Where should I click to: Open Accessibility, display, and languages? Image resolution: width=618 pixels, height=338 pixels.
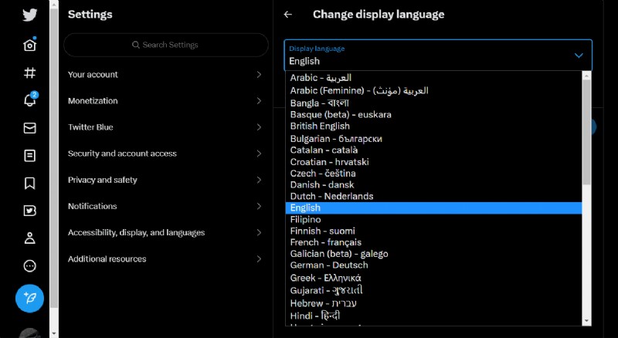click(x=165, y=233)
